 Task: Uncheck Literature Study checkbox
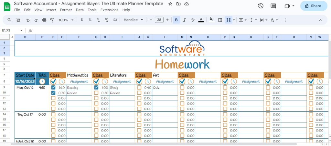(x=96, y=88)
